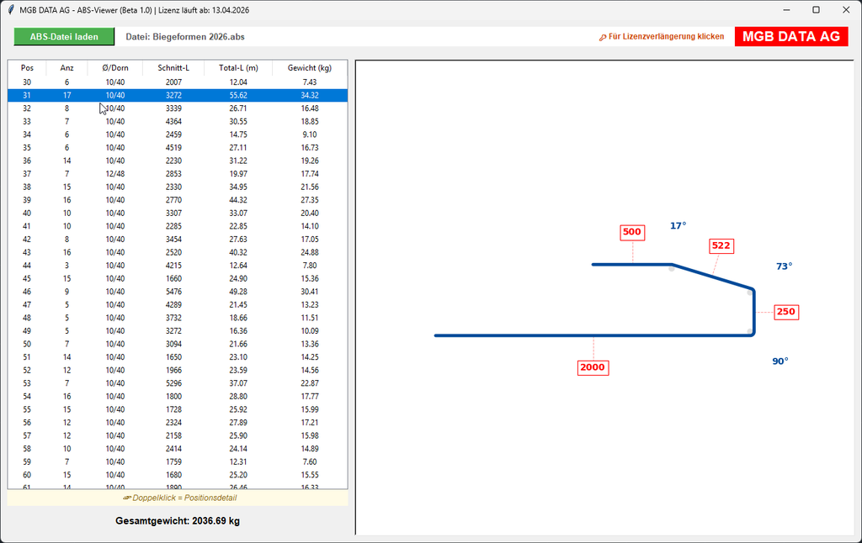862x543 pixels.
Task: Sort by Gewicht (kg) column header
Action: 309,67
